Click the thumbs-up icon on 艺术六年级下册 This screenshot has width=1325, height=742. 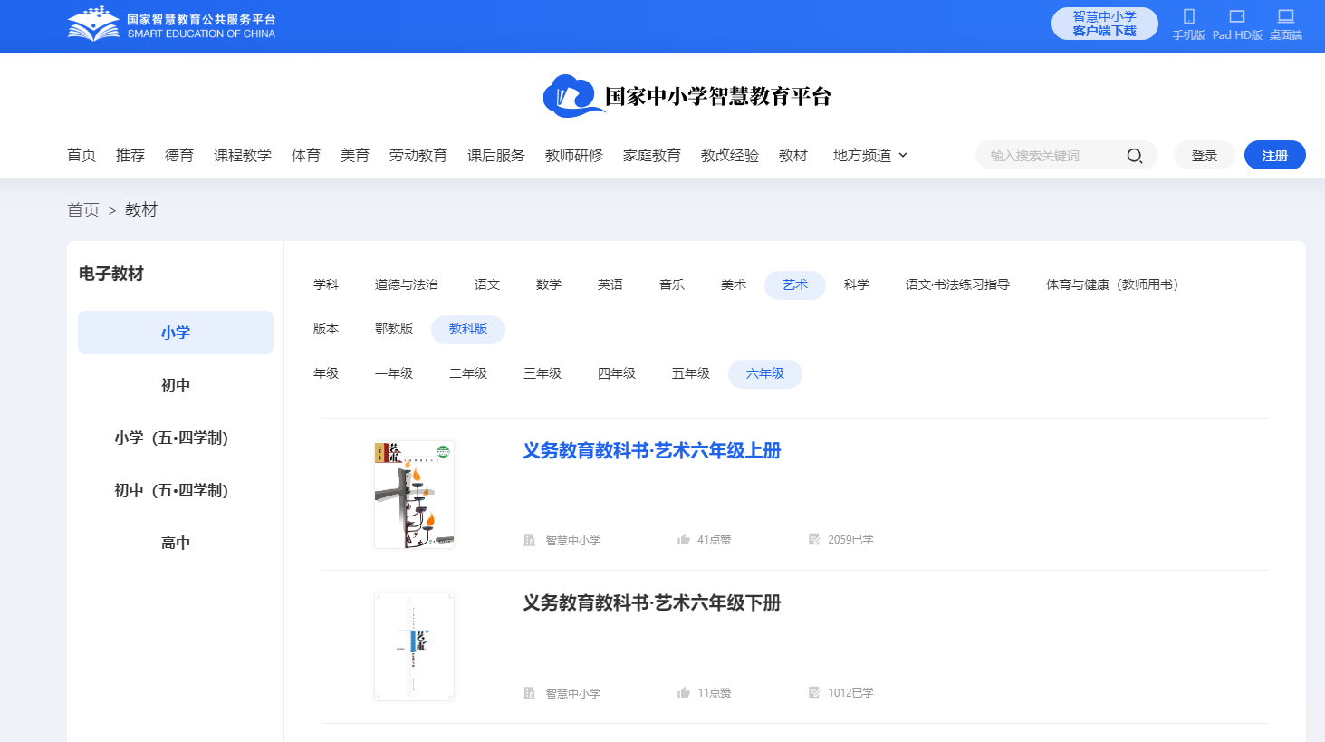pyautogui.click(x=684, y=691)
